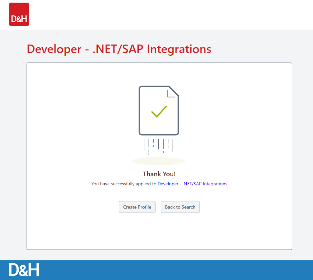Open the Developer - .NET/SAP Integrations link
313x280 pixels.
click(x=192, y=184)
